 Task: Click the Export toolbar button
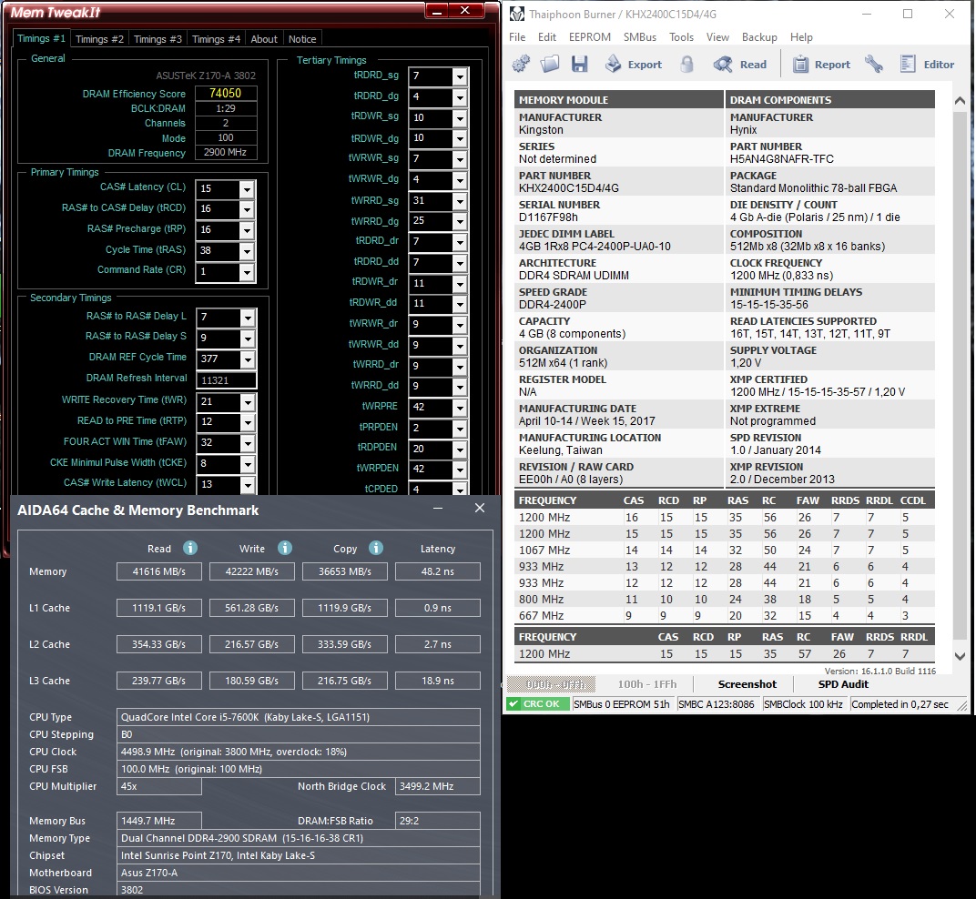point(634,64)
